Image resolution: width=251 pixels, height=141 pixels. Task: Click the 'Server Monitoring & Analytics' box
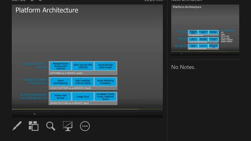click(105, 82)
